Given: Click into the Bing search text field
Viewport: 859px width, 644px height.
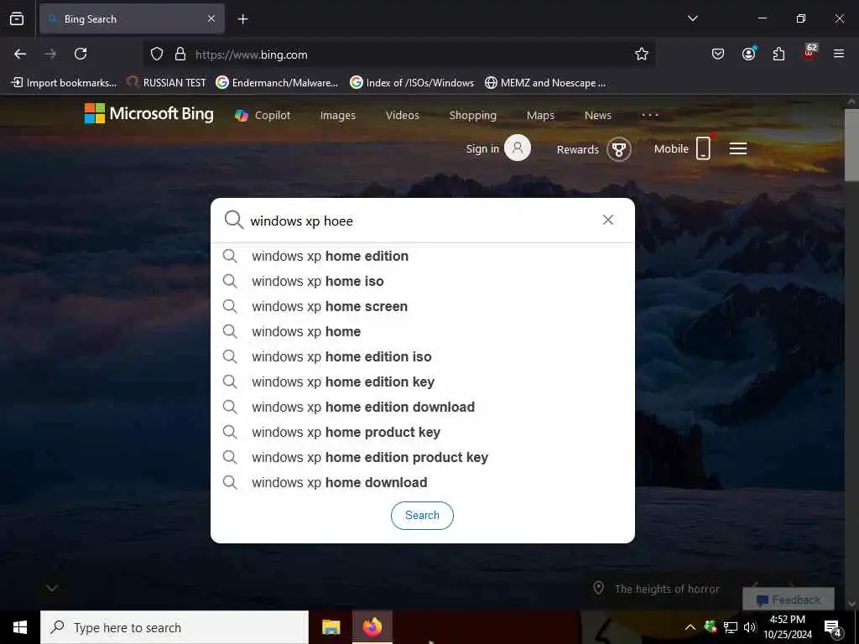Looking at the screenshot, I should point(422,221).
